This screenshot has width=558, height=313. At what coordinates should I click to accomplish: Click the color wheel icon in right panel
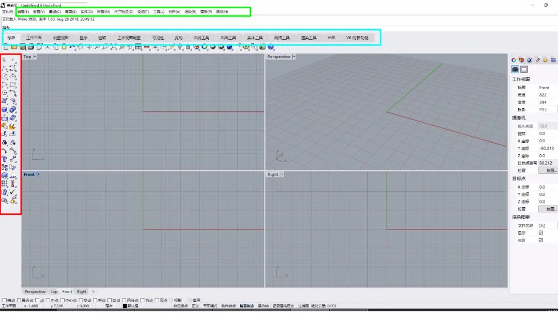pos(514,60)
